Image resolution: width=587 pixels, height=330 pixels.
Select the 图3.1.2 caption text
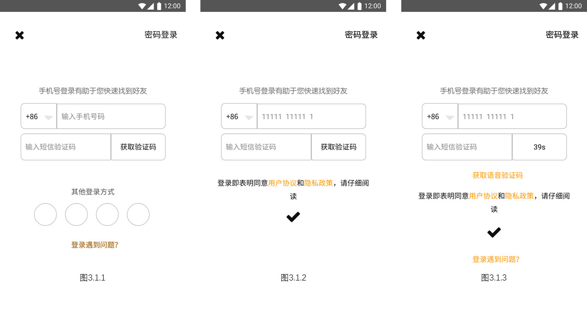tap(293, 278)
